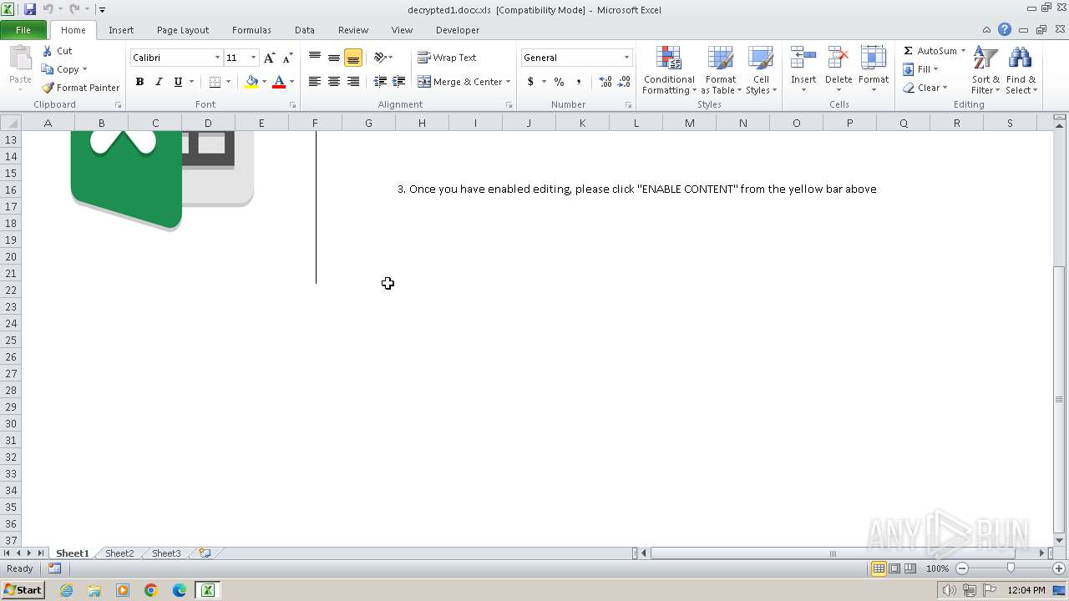Increase font size with Grow Font

(x=269, y=58)
